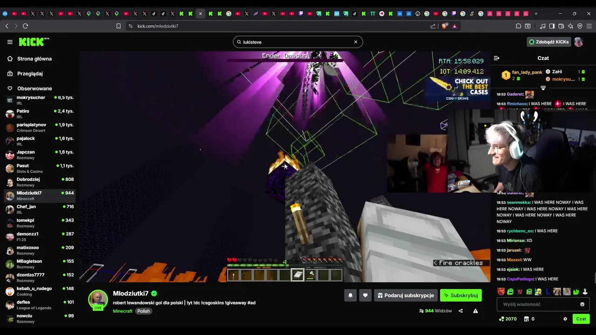Screen dimensions: 596x335
Task: Open Brave Leo AI sparkle icon
Action: [570, 26]
